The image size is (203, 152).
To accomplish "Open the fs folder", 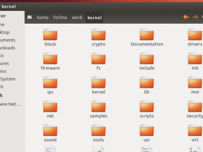I will pyautogui.click(x=98, y=59).
